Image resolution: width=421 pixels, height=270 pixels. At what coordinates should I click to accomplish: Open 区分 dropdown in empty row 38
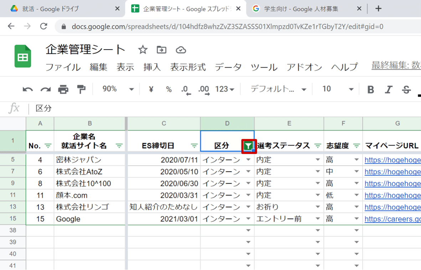point(248,230)
